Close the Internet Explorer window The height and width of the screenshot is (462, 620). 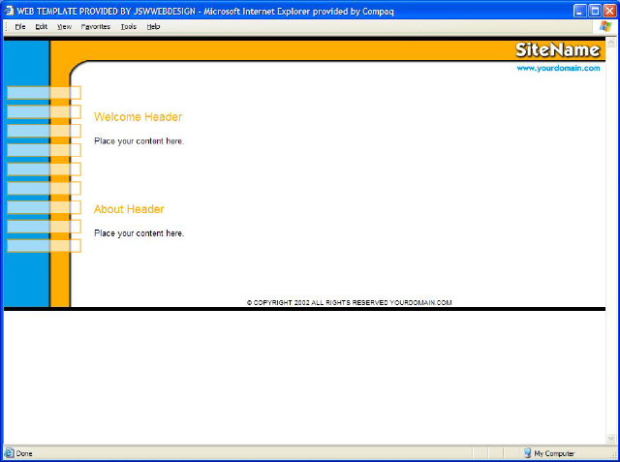(x=609, y=11)
